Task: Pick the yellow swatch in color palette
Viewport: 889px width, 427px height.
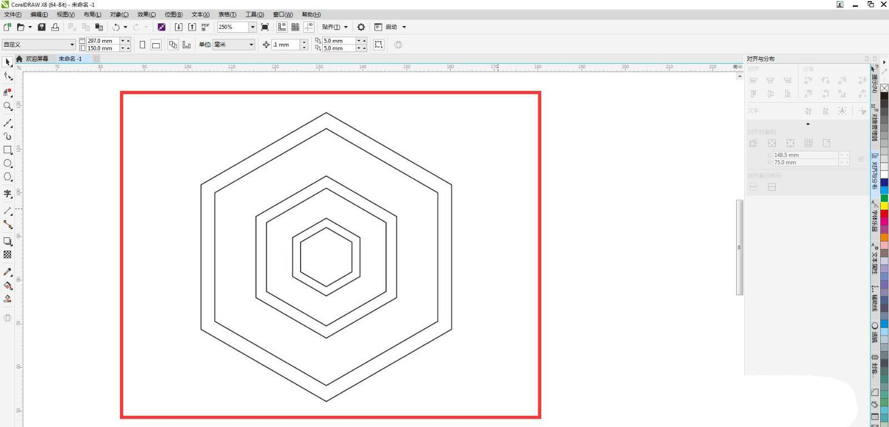Action: click(884, 206)
